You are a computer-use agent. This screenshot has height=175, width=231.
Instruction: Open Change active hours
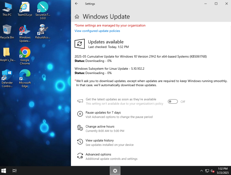coord(100,127)
